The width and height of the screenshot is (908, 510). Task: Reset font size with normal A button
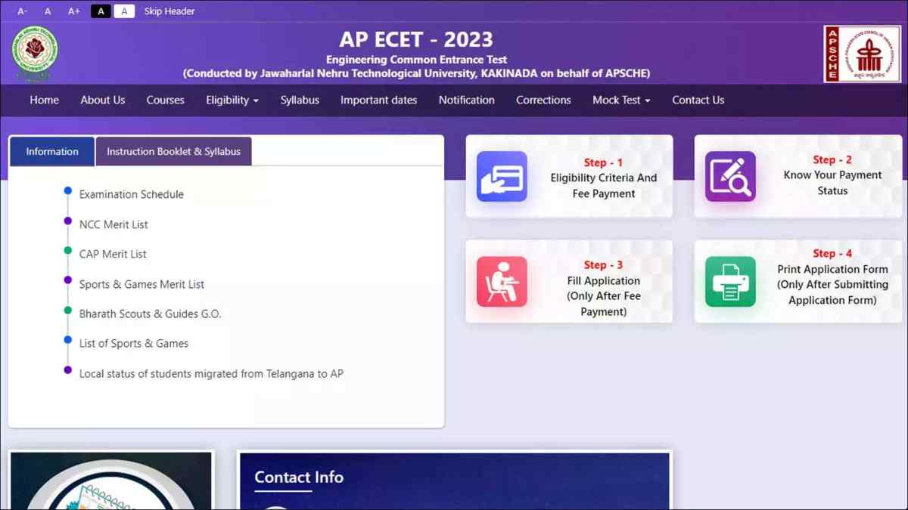pyautogui.click(x=48, y=11)
